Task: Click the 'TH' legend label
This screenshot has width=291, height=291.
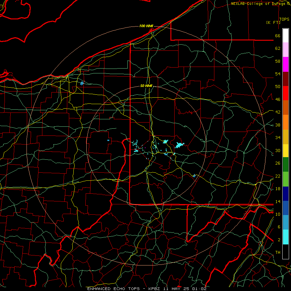Action: tap(278, 253)
